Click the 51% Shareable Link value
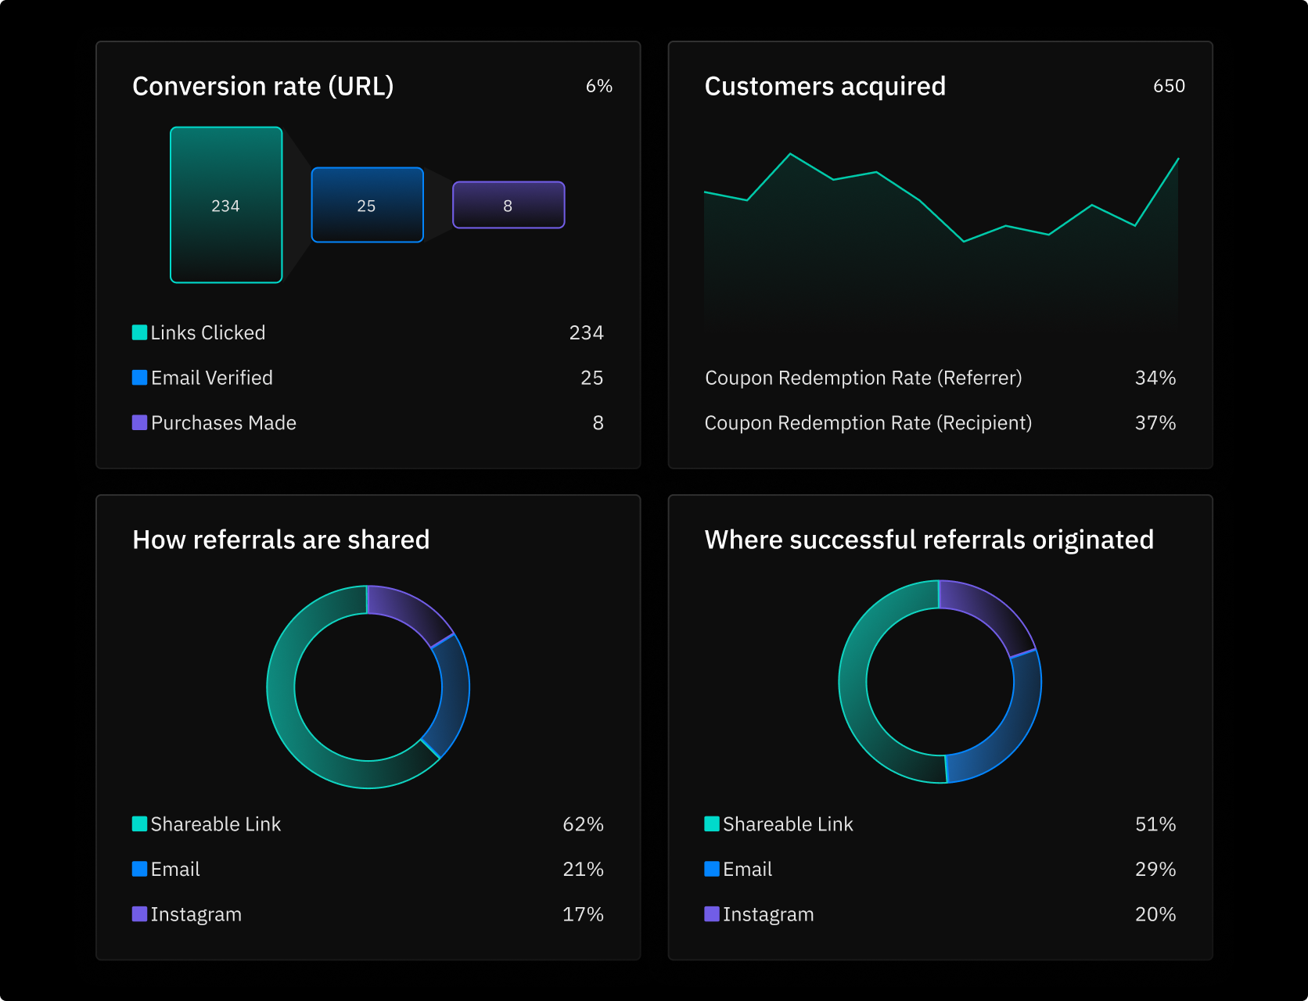The height and width of the screenshot is (1001, 1308). point(1155,824)
